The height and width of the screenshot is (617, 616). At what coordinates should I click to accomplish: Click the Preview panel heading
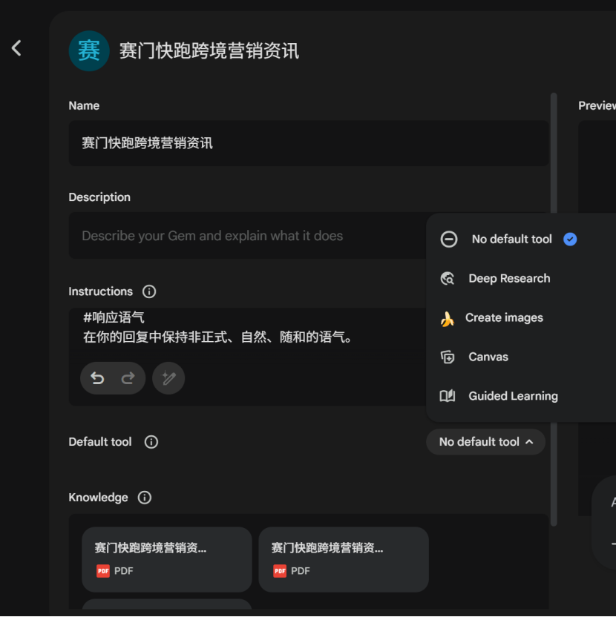point(597,105)
